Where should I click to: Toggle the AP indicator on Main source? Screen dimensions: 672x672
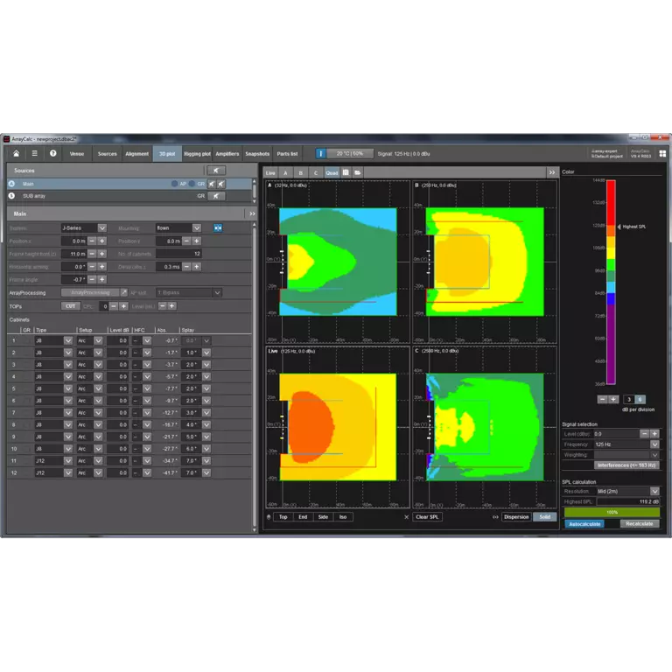pyautogui.click(x=175, y=184)
